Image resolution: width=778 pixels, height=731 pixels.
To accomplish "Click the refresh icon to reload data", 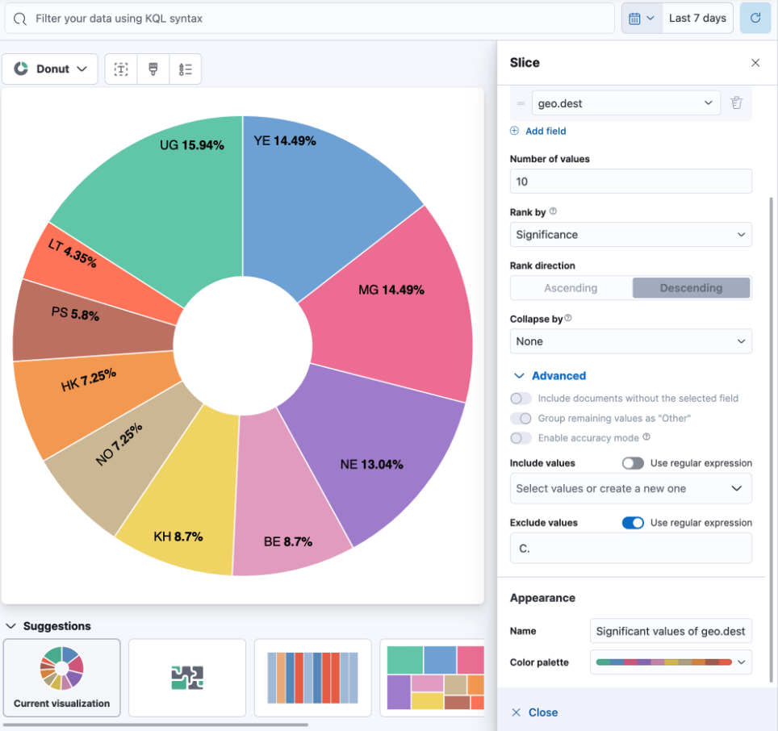I will point(755,17).
